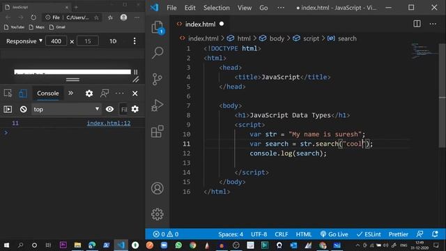Show more DevTools tabs

[x=70, y=93]
